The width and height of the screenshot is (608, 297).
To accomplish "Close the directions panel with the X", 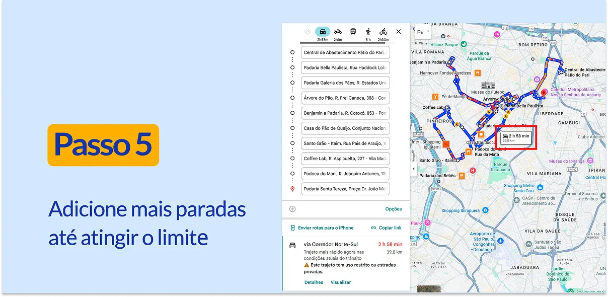I will (x=399, y=32).
